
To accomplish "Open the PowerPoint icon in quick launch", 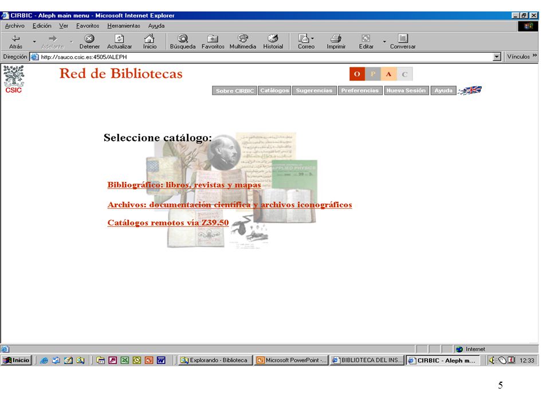I will (x=149, y=360).
